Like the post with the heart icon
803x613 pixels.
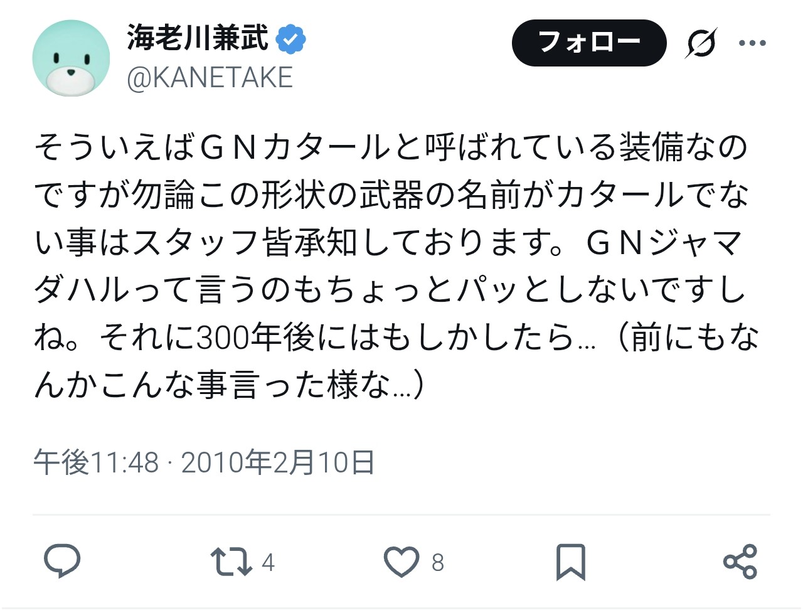point(401,562)
